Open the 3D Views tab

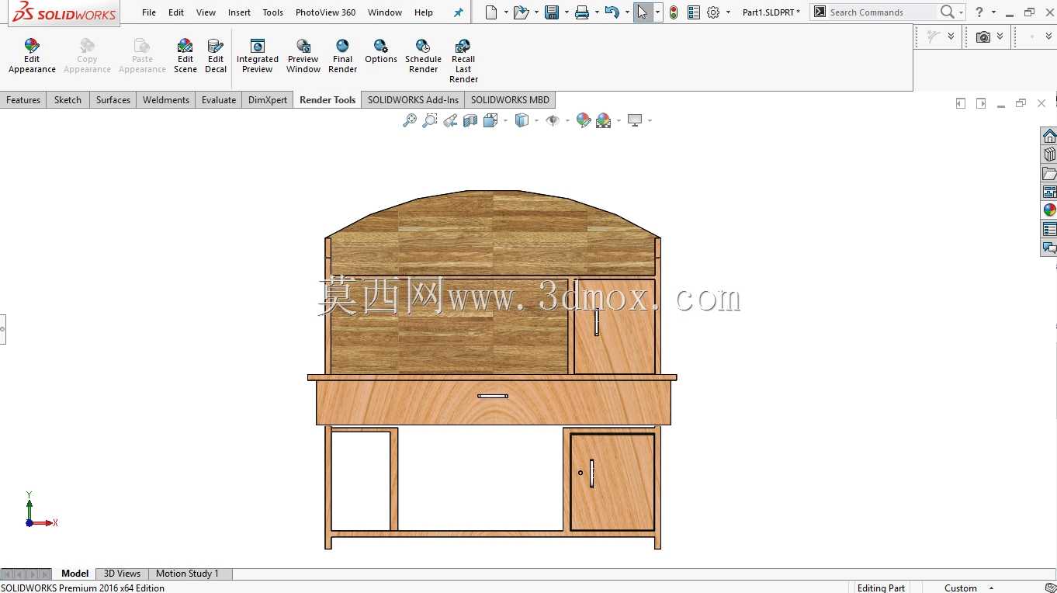122,574
